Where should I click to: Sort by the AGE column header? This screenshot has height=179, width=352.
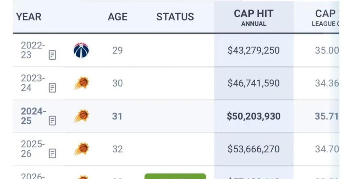coord(118,17)
